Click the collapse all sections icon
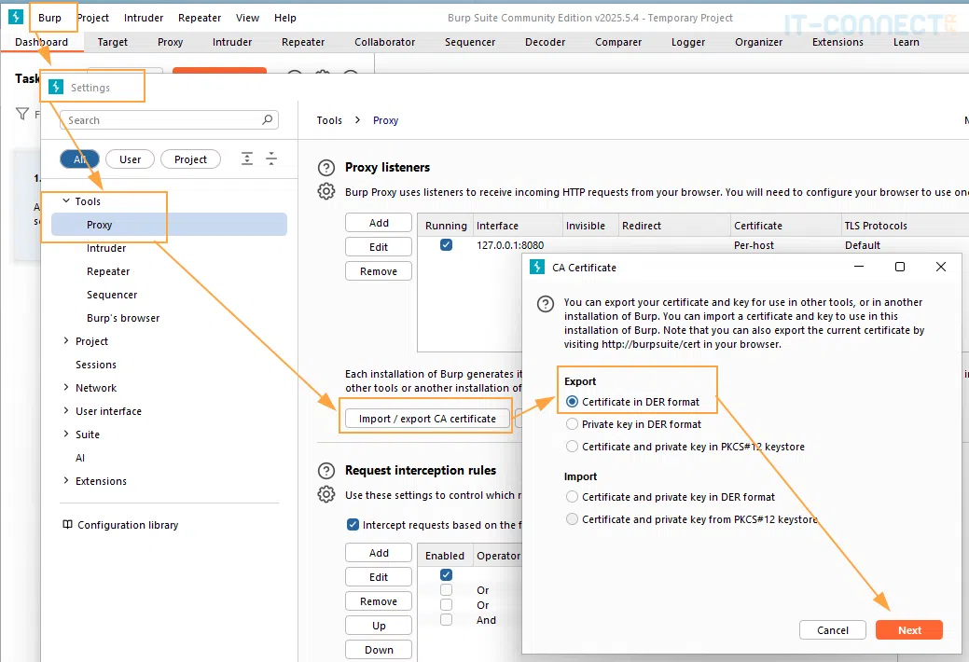 (271, 159)
